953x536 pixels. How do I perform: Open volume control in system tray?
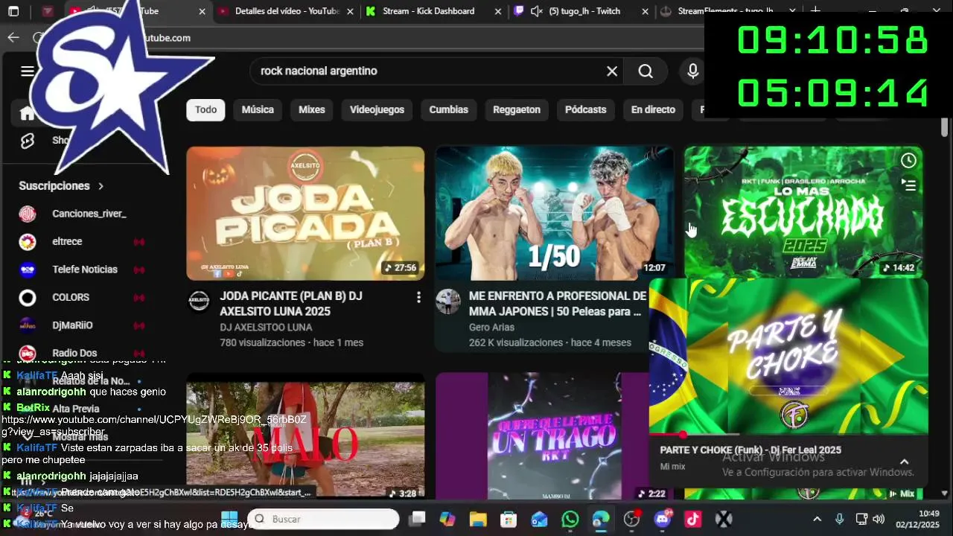(879, 519)
